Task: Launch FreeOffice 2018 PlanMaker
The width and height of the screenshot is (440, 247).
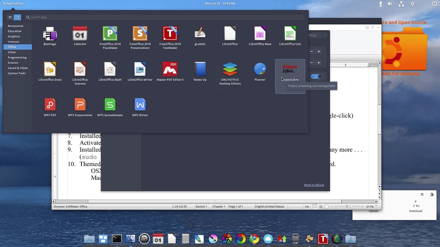Action: (x=110, y=38)
